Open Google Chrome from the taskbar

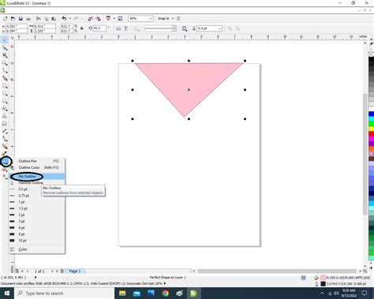point(165,293)
